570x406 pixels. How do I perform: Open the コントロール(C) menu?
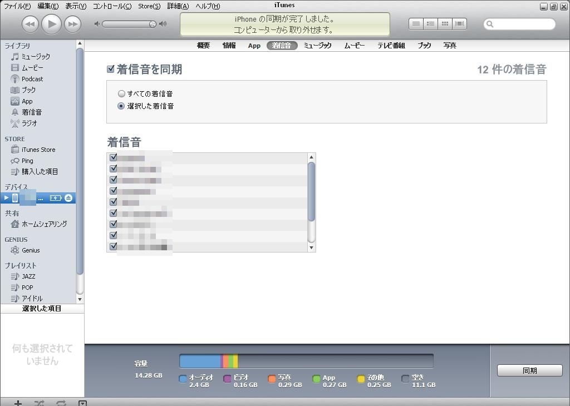pyautogui.click(x=112, y=6)
